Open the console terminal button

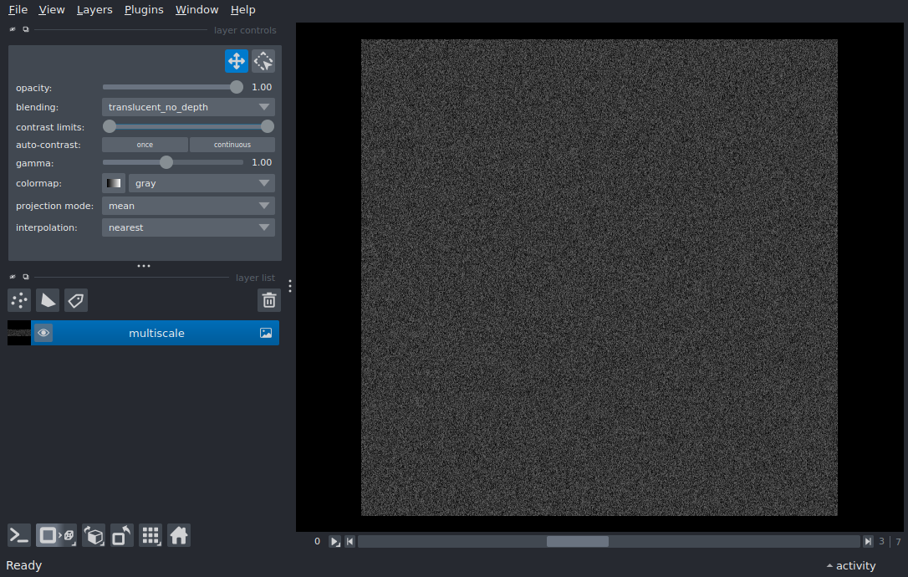coord(19,535)
